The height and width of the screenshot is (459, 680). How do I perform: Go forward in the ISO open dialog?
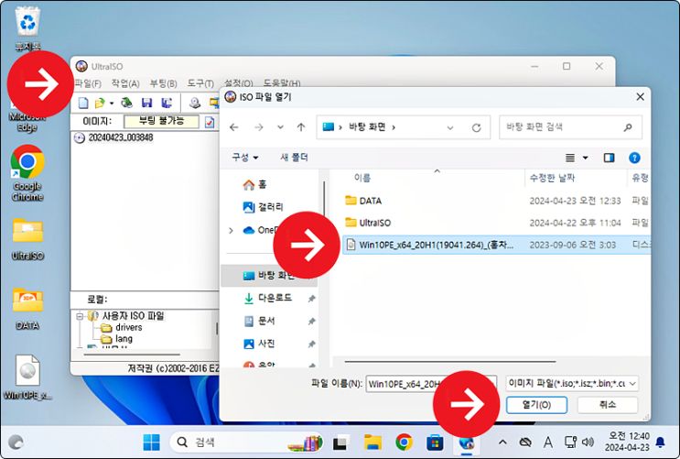258,127
